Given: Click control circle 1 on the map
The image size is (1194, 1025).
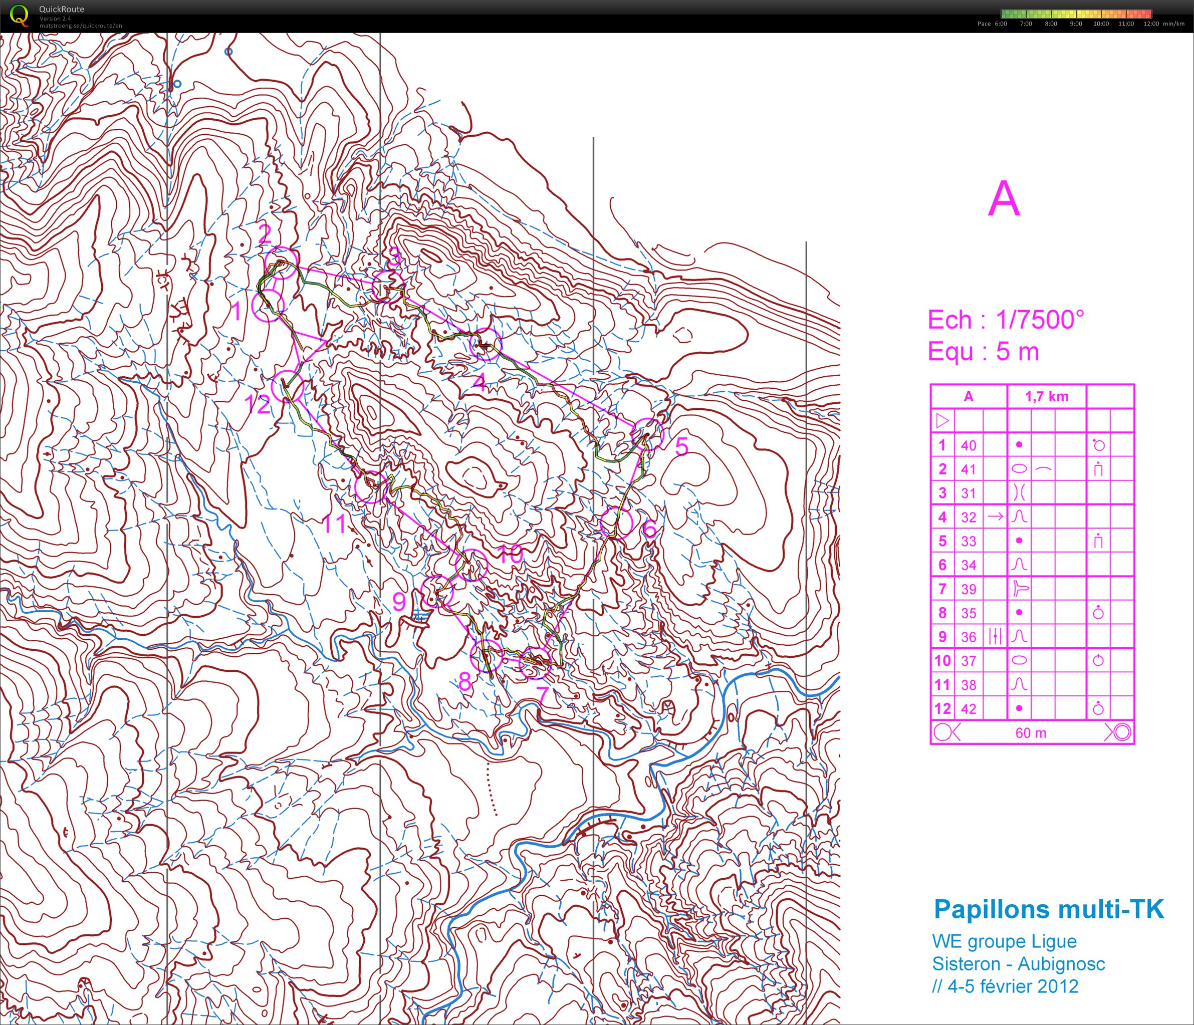Looking at the screenshot, I should (x=268, y=305).
